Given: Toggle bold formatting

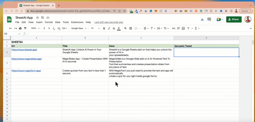Looking at the screenshot, I should tap(104, 28).
